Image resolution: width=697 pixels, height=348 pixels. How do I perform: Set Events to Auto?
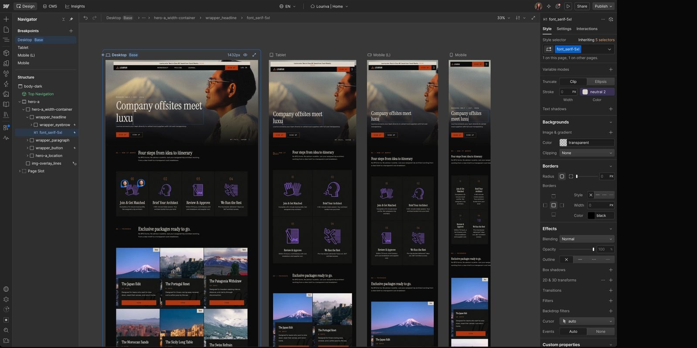point(573,331)
